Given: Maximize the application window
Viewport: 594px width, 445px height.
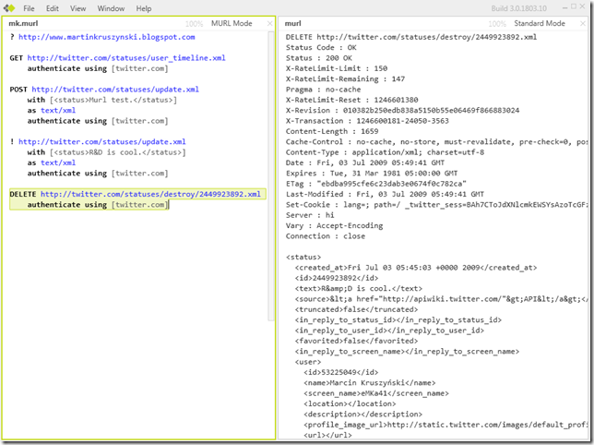Looking at the screenshot, I should point(574,6).
